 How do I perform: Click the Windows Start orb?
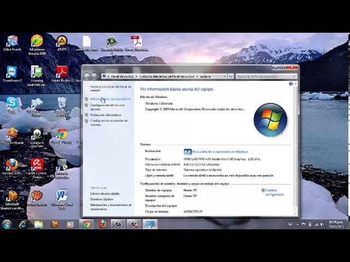click(7, 224)
